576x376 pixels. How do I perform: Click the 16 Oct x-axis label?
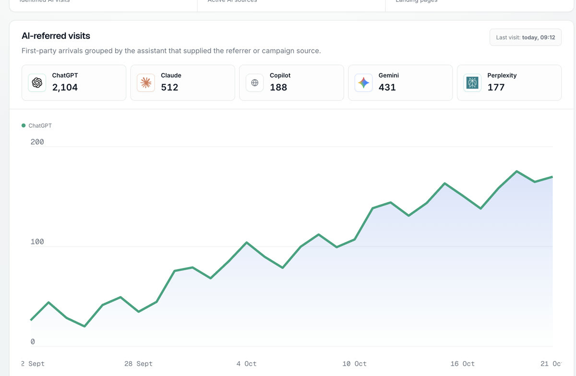click(462, 364)
